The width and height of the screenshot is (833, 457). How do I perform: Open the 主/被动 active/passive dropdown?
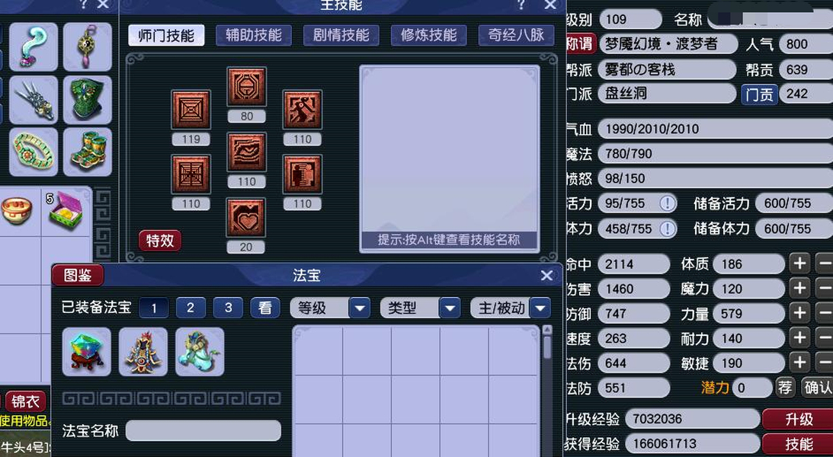(x=540, y=308)
